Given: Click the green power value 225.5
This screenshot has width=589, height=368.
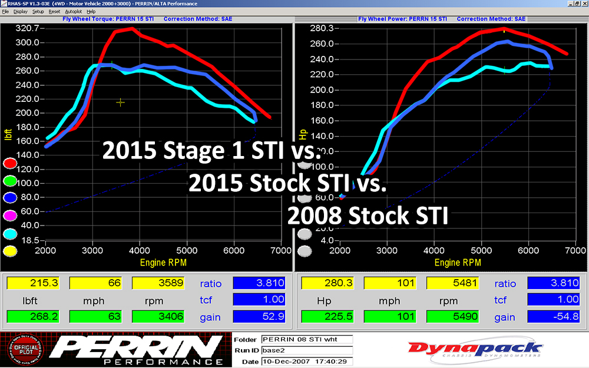Looking at the screenshot, I should [x=327, y=316].
